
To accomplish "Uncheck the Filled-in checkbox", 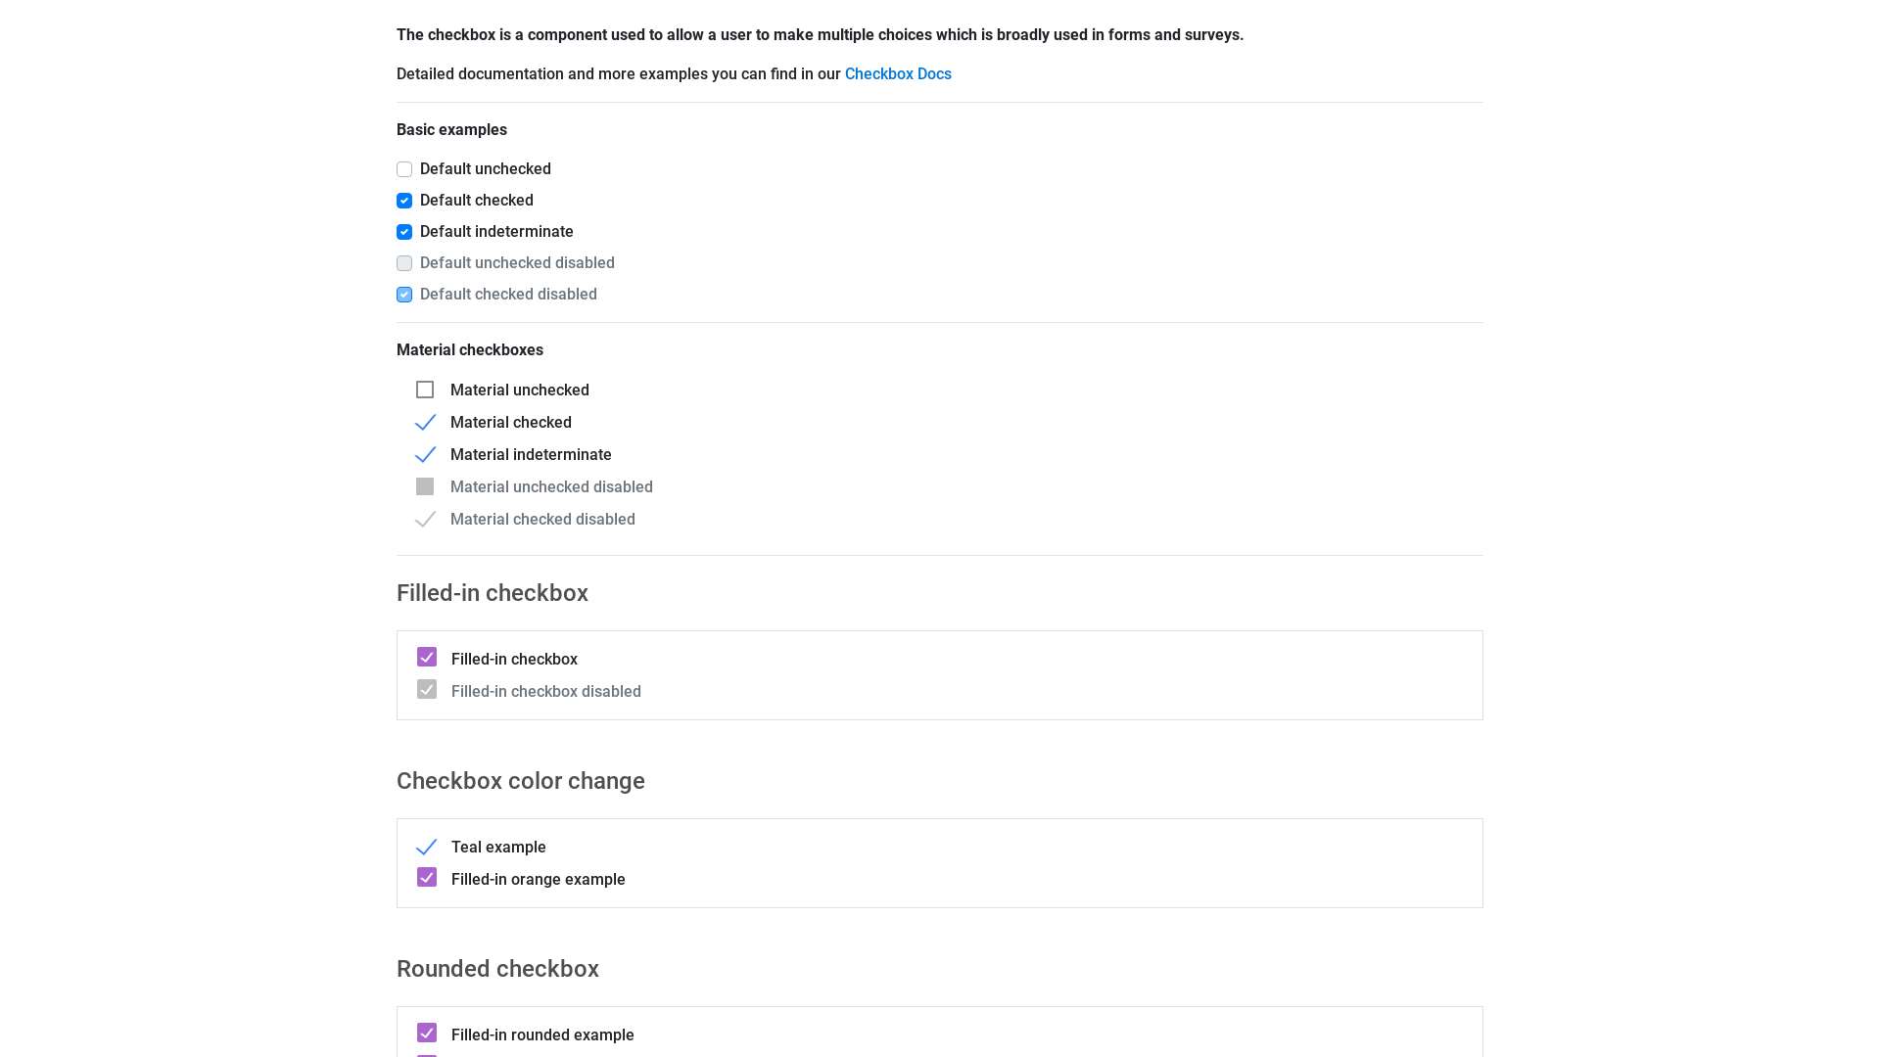I will click(x=427, y=657).
